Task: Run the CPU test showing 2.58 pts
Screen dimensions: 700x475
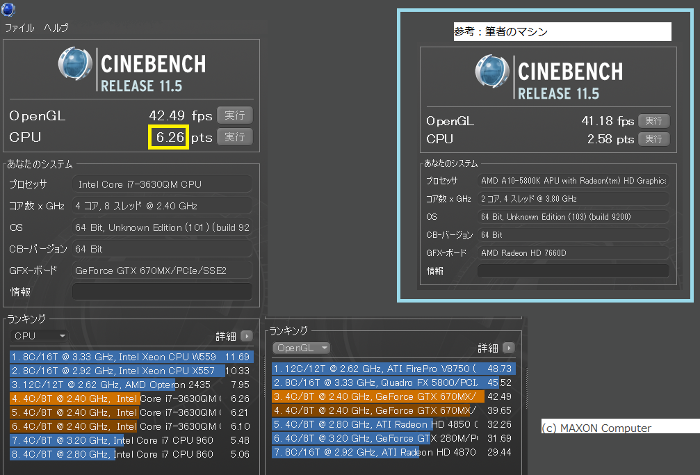Action: [x=653, y=139]
